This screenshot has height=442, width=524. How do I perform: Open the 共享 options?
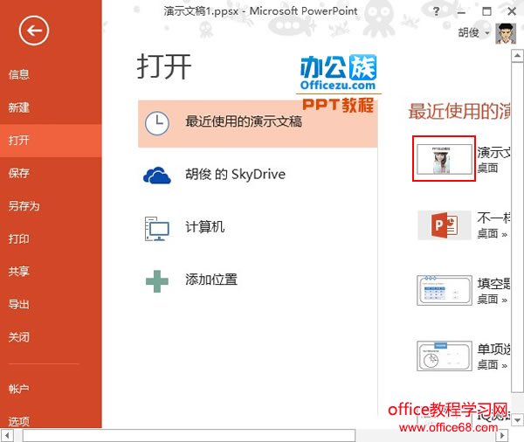pyautogui.click(x=19, y=271)
